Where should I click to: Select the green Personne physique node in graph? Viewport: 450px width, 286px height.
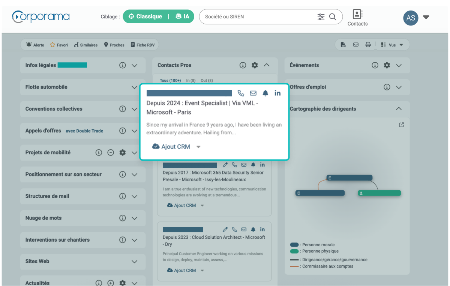pyautogui.click(x=379, y=193)
